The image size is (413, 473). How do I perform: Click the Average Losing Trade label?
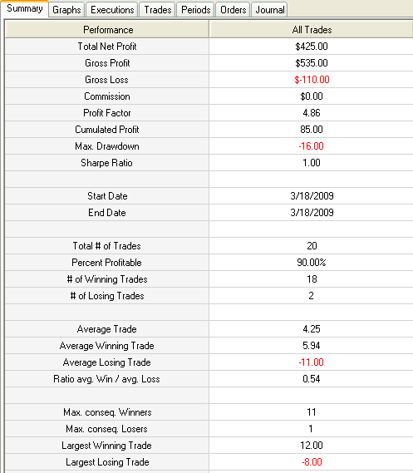point(106,362)
